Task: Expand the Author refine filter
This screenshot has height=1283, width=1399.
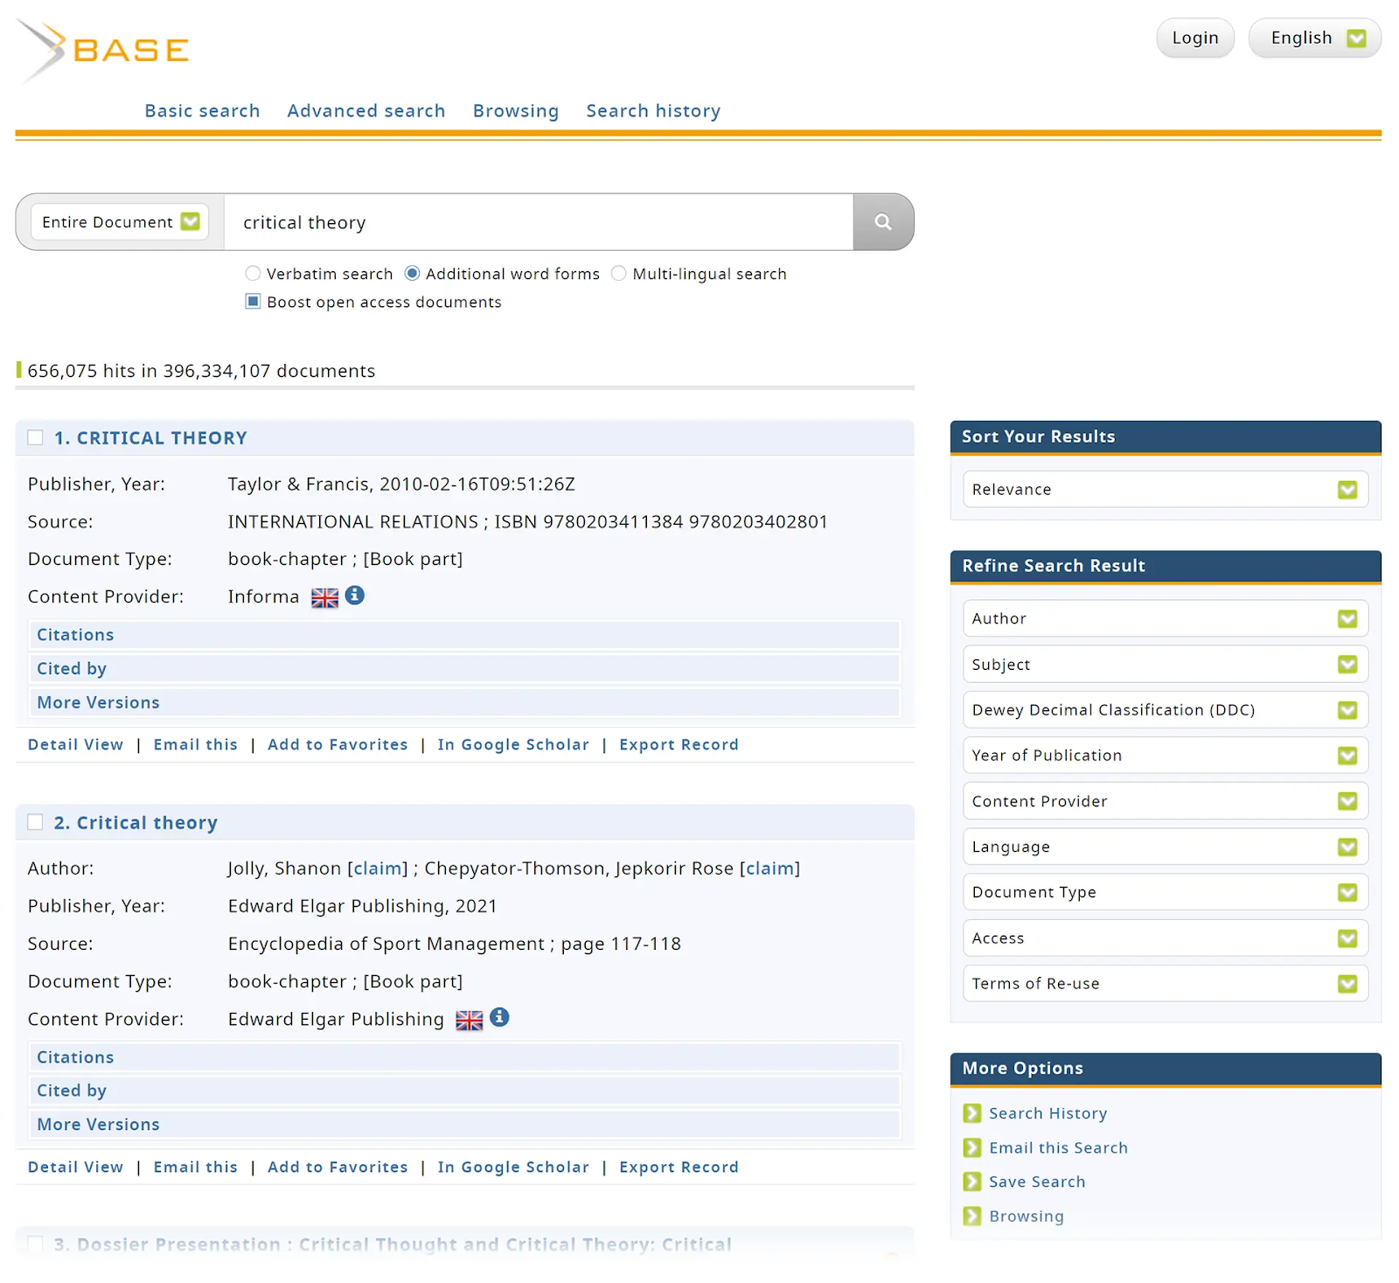Action: point(1166,618)
